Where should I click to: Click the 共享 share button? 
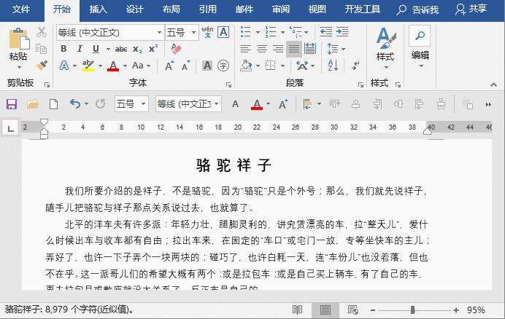[x=471, y=9]
